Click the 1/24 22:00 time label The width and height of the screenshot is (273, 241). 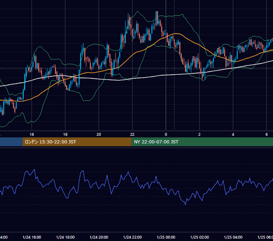coord(132,237)
